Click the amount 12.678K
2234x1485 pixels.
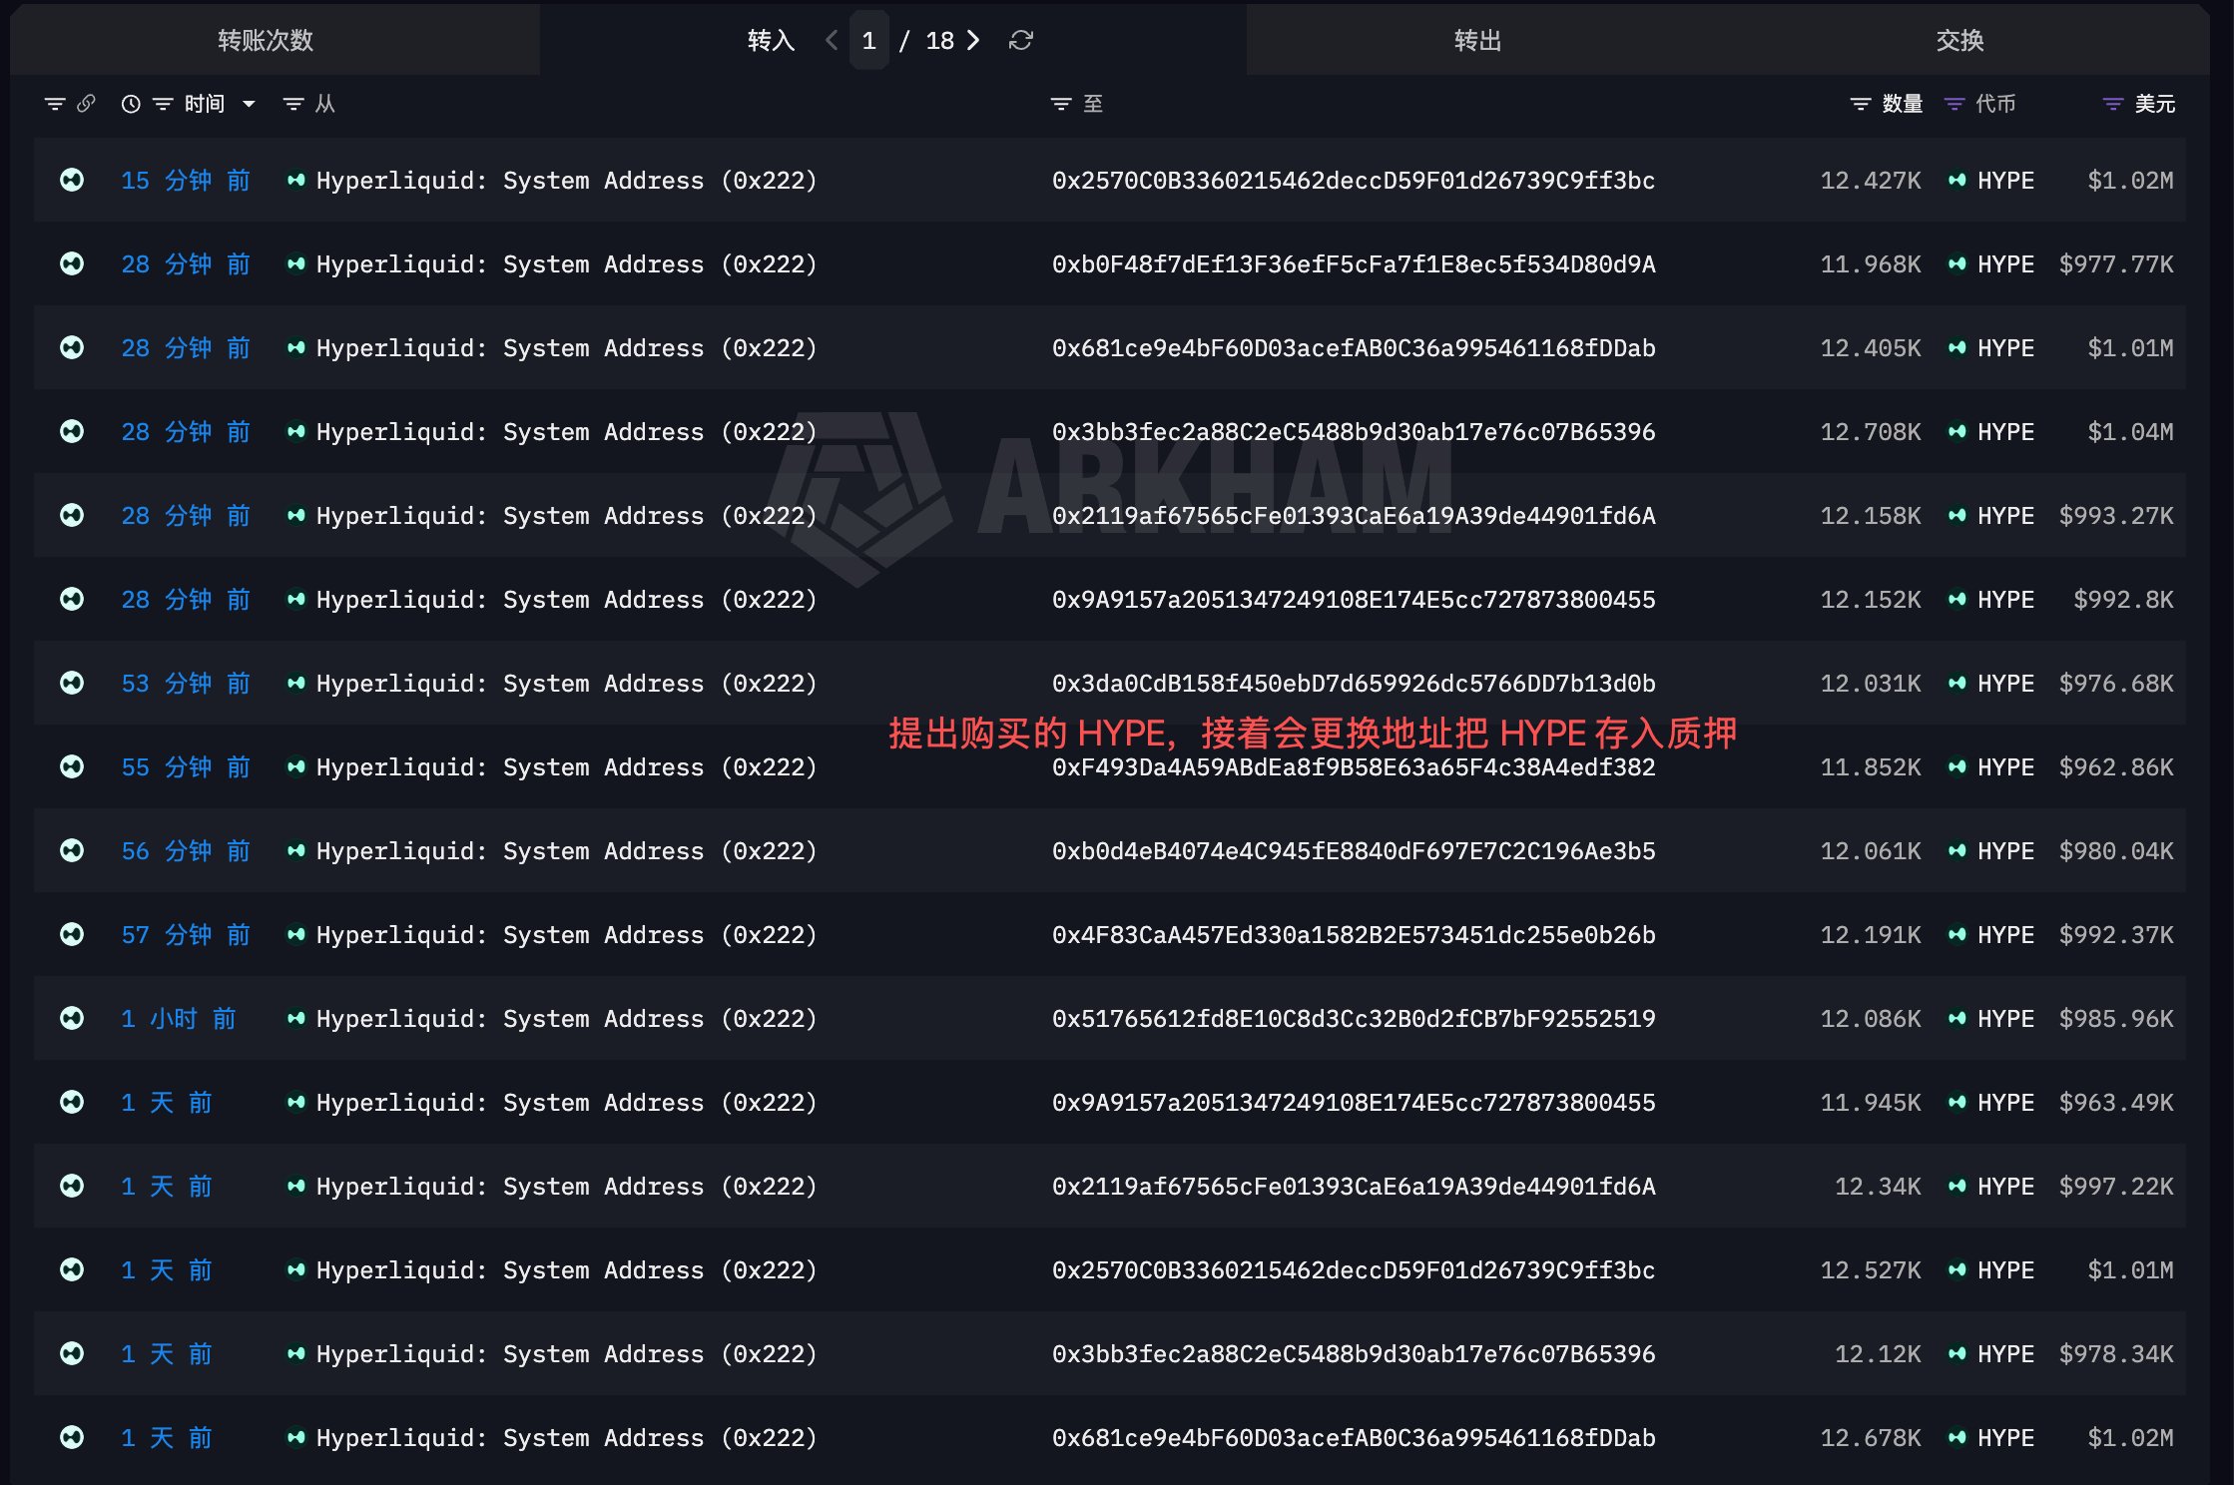click(x=1871, y=1437)
